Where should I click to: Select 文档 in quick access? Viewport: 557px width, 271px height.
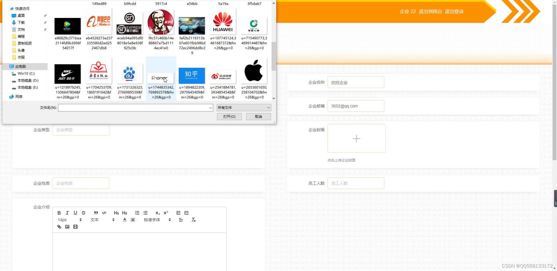point(21,29)
